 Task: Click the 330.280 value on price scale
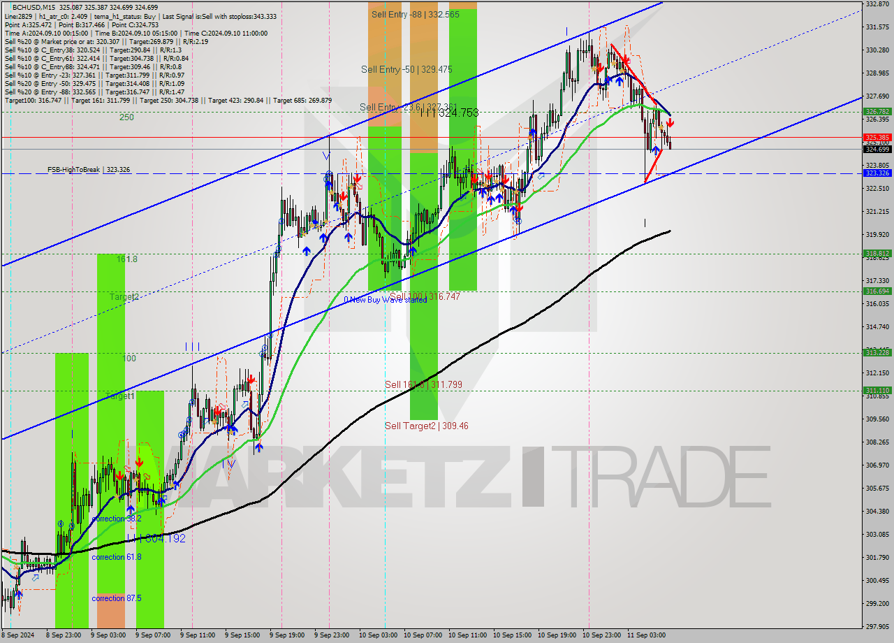tap(877, 50)
